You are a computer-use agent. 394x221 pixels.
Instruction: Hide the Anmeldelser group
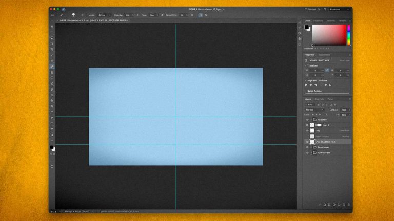[x=307, y=152]
